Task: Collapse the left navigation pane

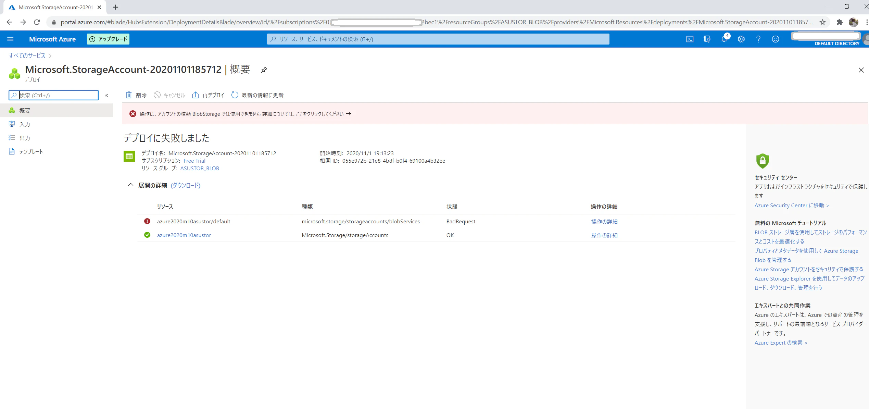Action: click(x=106, y=96)
